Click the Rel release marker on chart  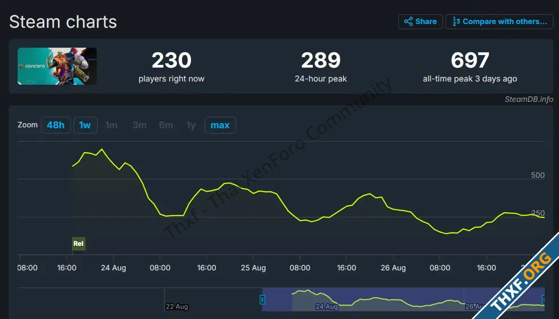point(79,244)
